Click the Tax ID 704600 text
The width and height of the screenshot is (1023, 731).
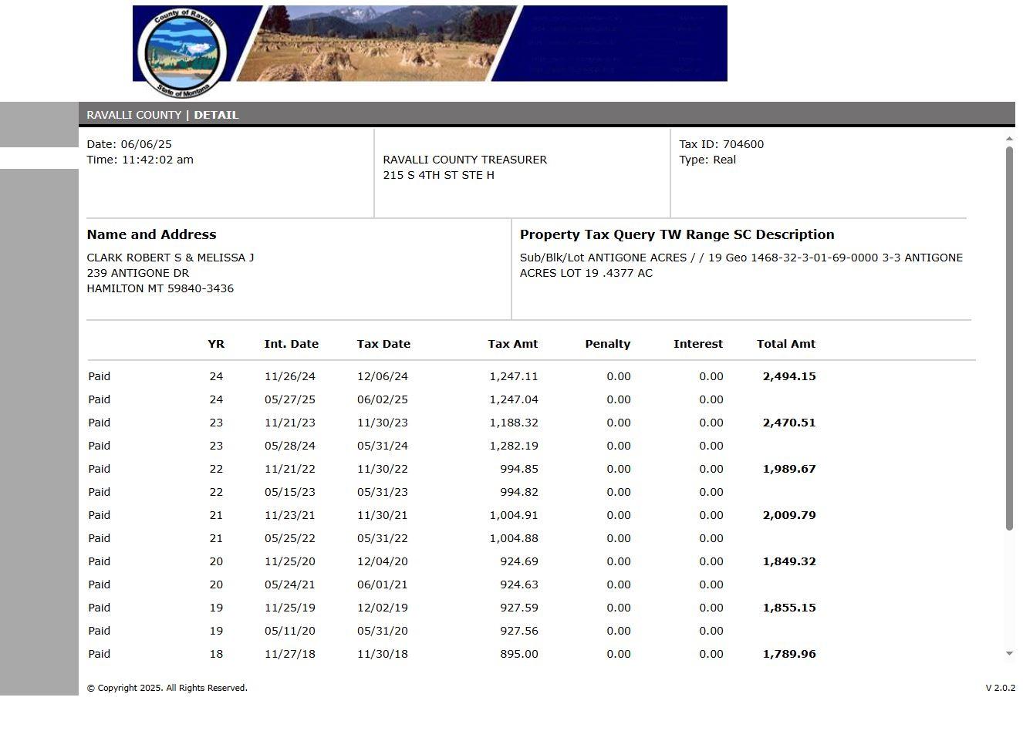(x=721, y=144)
